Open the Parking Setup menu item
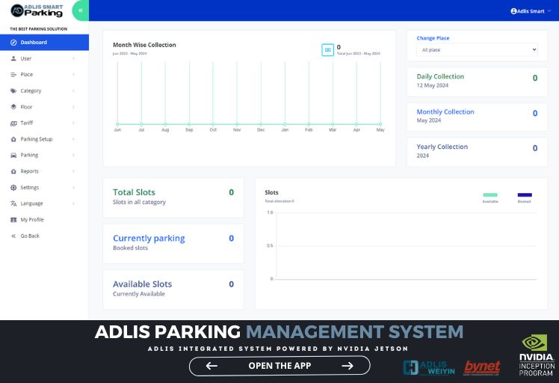The width and height of the screenshot is (559, 383). 36,139
